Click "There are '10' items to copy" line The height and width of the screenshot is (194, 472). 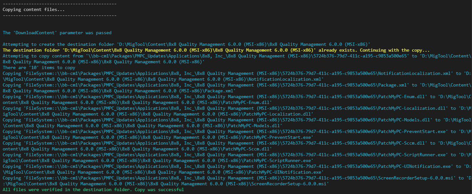click(x=39, y=68)
